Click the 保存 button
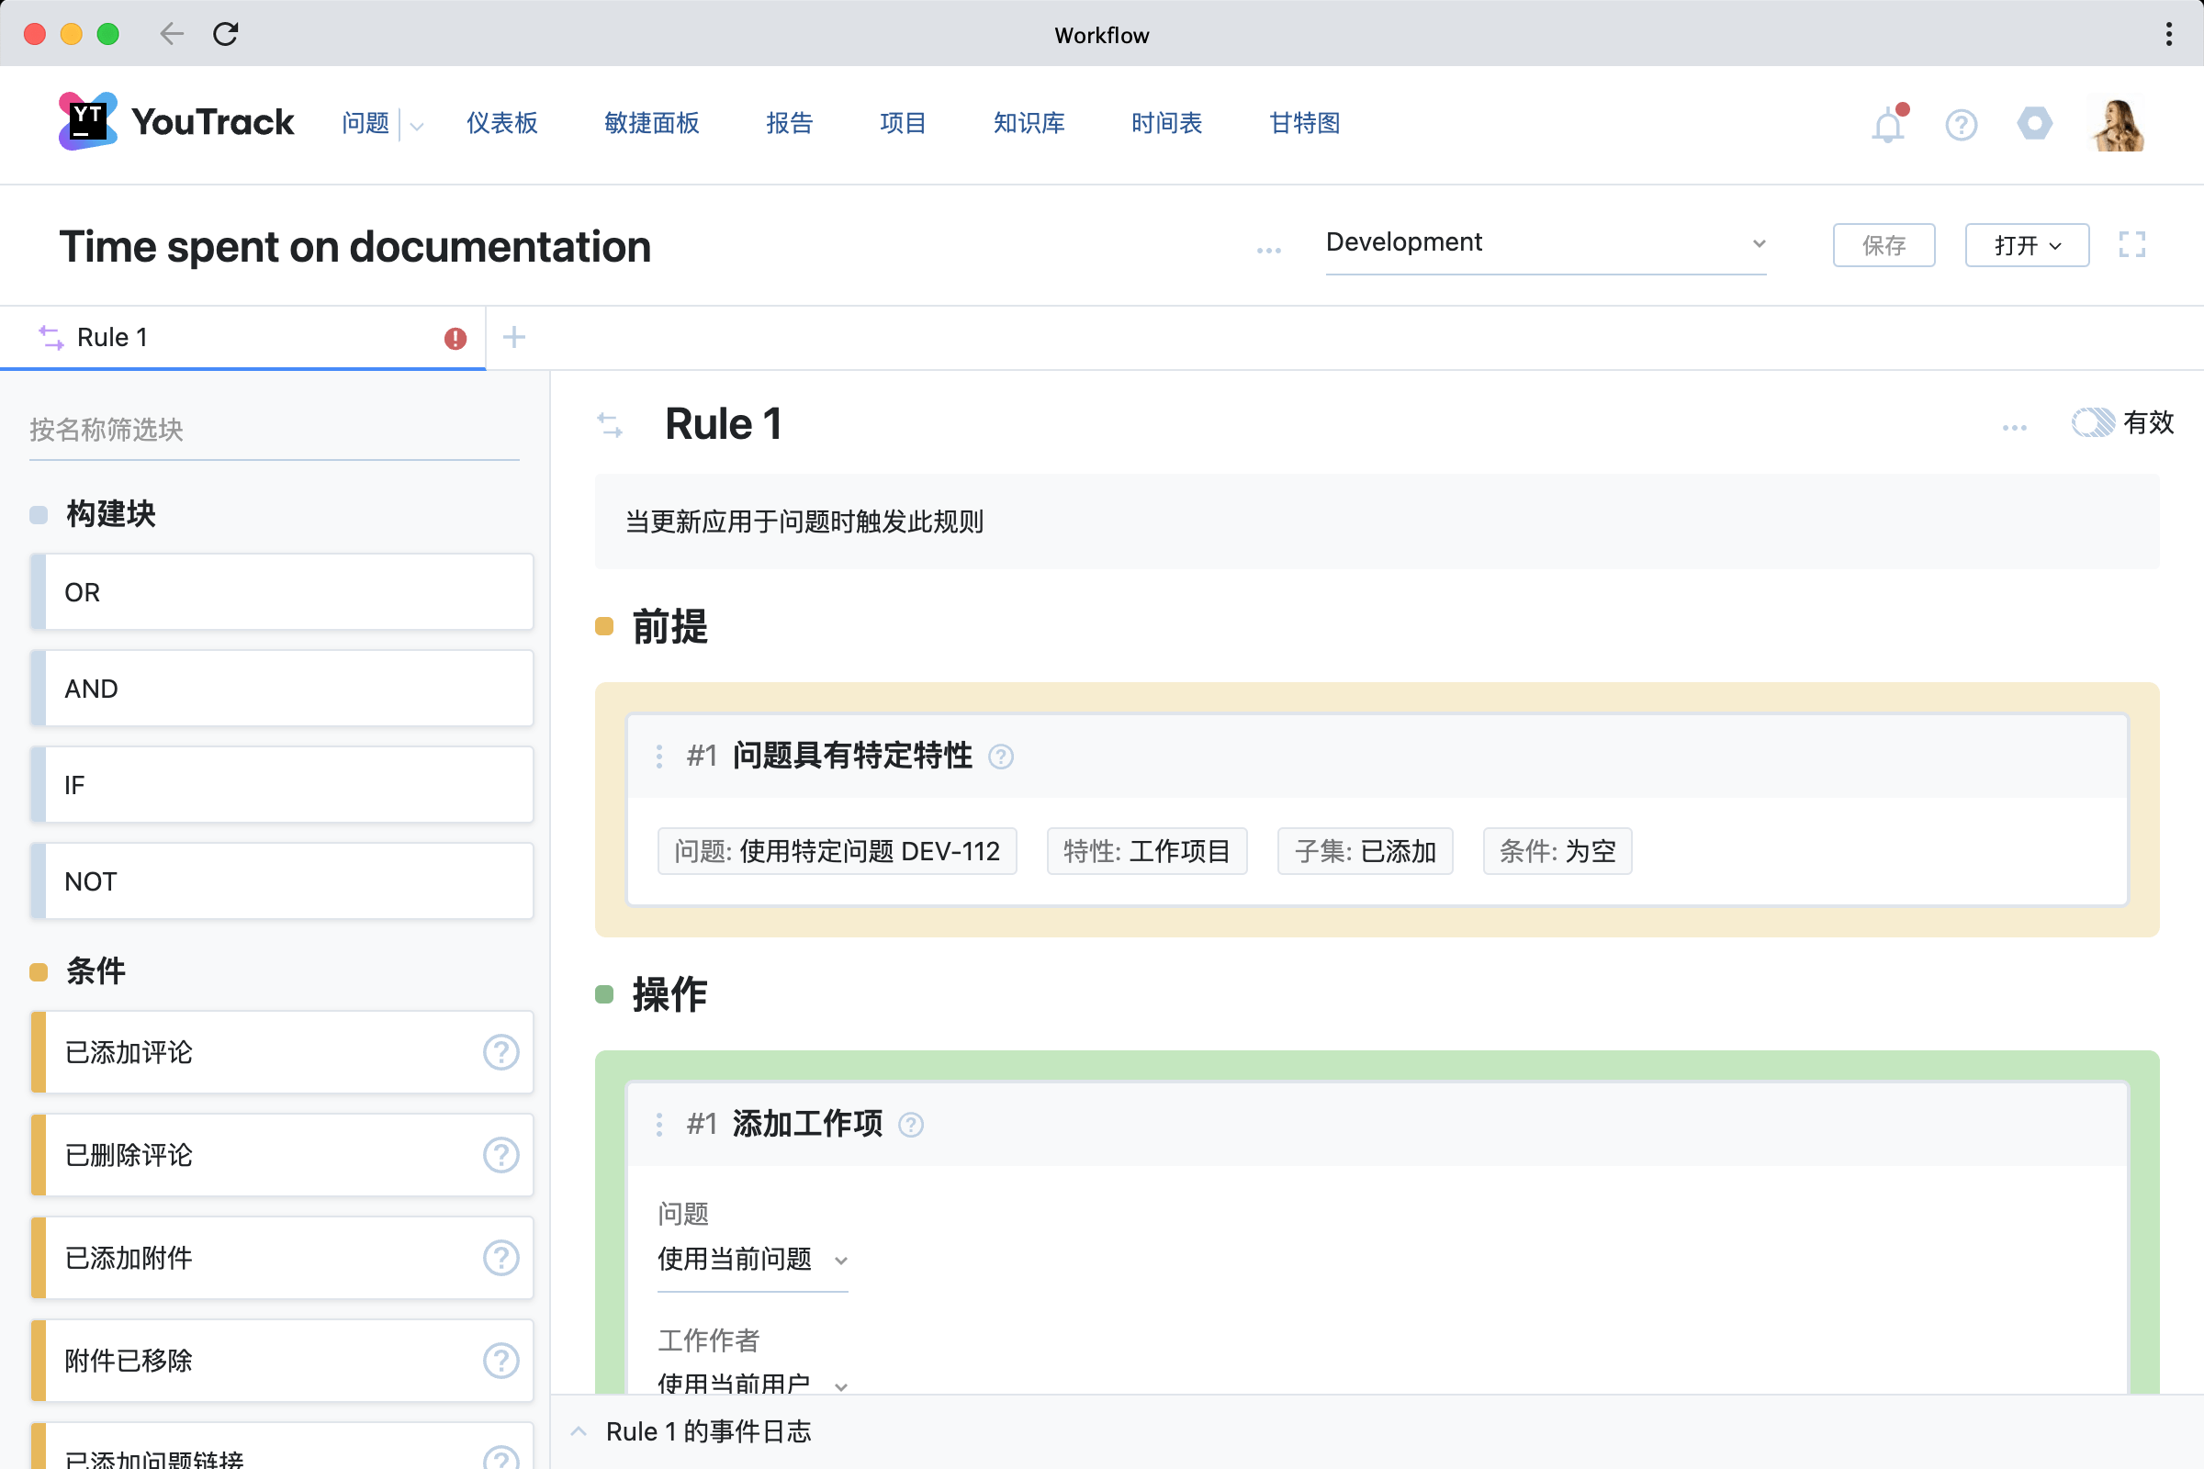 point(1884,244)
